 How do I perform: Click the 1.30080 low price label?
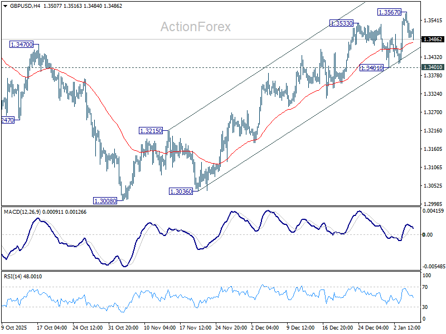[105, 201]
